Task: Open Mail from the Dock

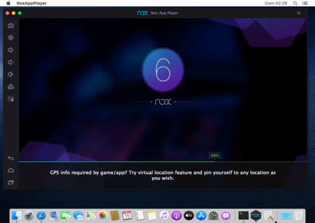Action: [54, 216]
